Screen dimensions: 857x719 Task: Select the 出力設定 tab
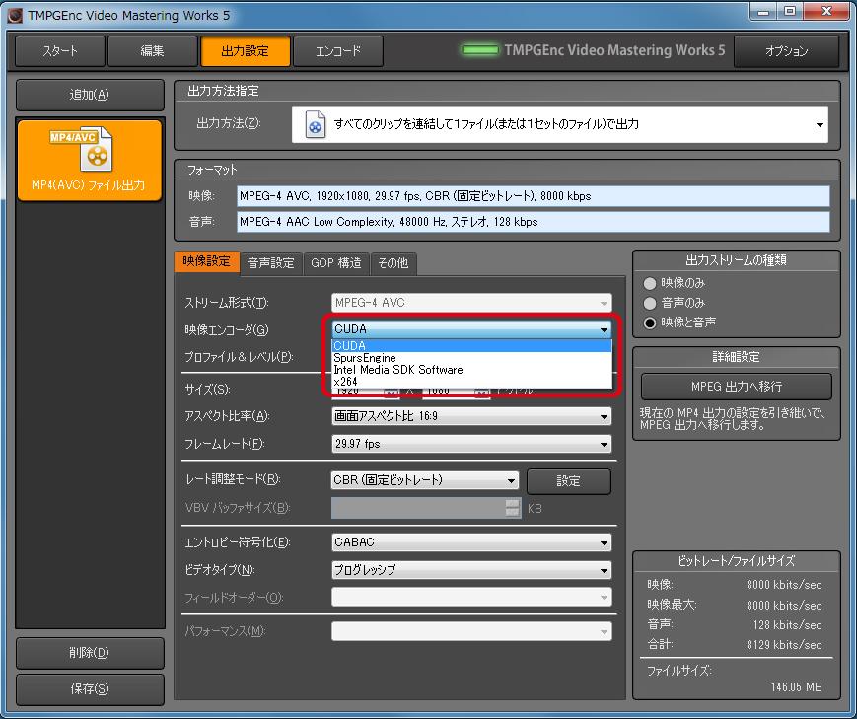tap(246, 51)
